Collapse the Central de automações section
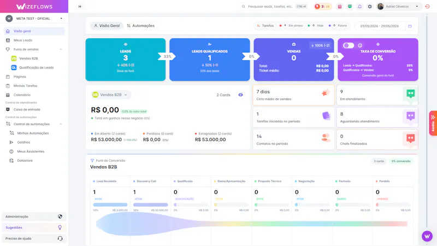This screenshot has height=246, width=437. coord(61,124)
